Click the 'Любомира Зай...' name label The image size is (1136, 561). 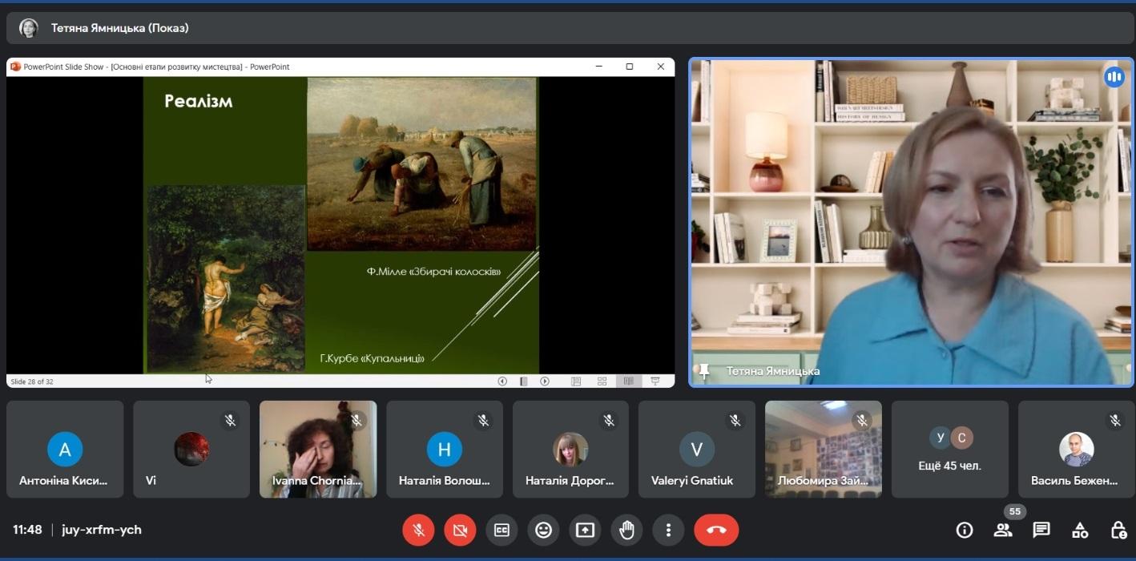823,481
